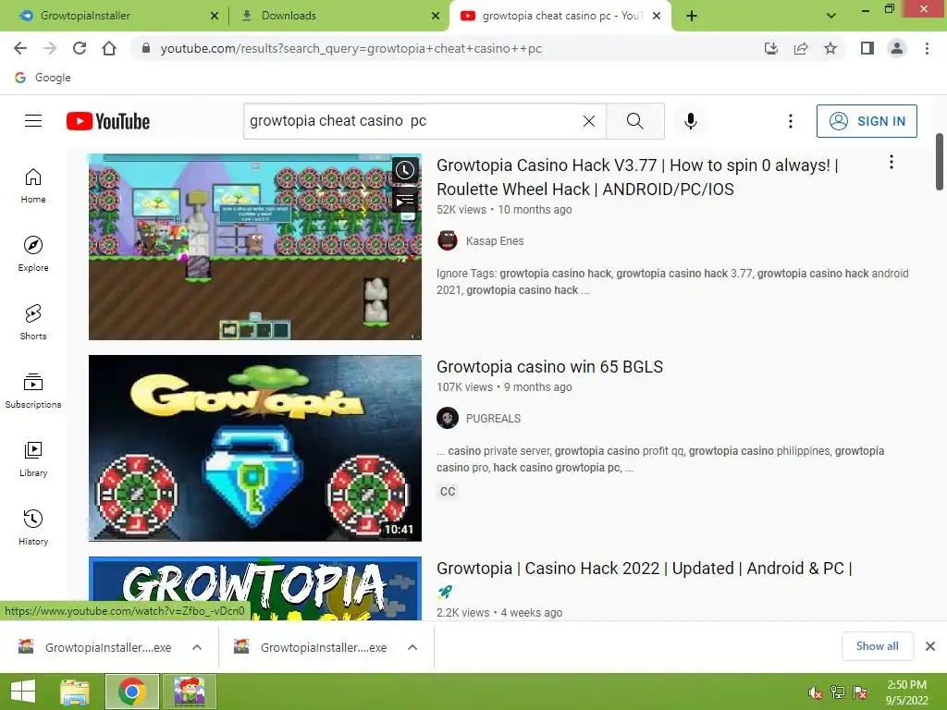
Task: Open Chrome three-dot menu
Action: [x=927, y=48]
